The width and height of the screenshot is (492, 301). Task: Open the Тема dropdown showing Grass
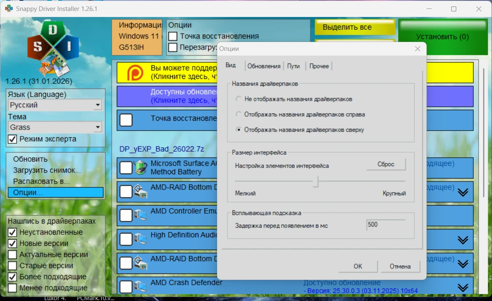(55, 127)
